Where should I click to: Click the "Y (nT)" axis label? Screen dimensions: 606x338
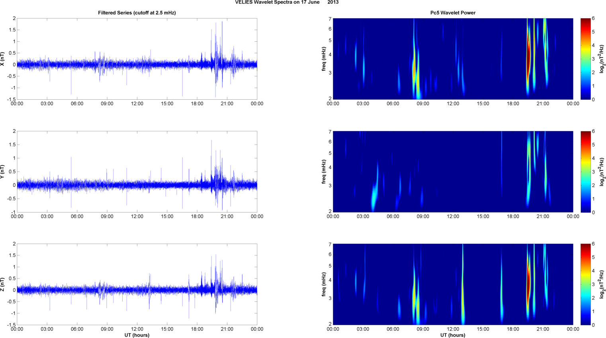coord(3,172)
